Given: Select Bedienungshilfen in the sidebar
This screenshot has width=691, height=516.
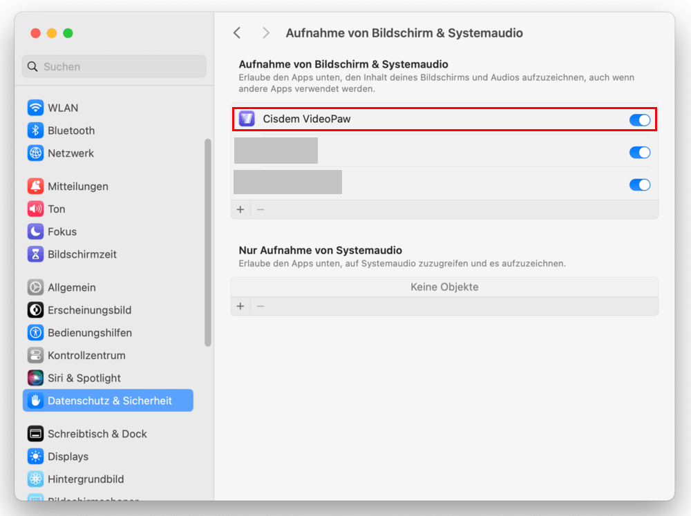Looking at the screenshot, I should pyautogui.click(x=108, y=333).
